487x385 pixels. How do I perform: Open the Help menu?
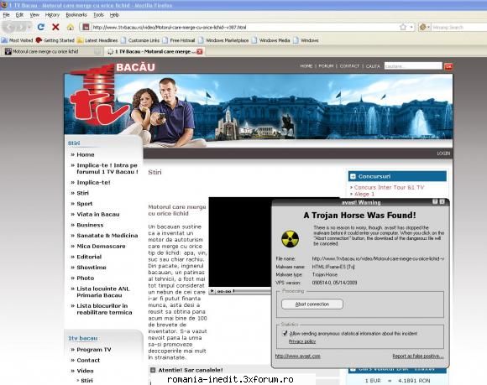114,14
